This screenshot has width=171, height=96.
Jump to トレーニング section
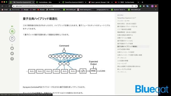click(x=122, y=63)
